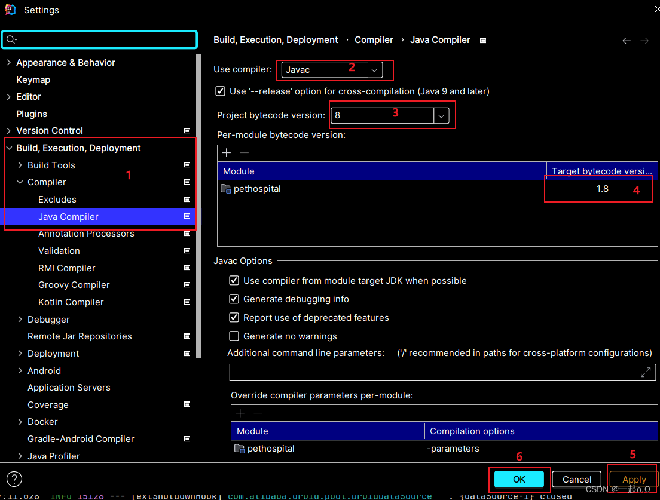Screen dimensions: 660x500
Task: Expand Appearance & Behavior settings group
Action: click(x=9, y=63)
